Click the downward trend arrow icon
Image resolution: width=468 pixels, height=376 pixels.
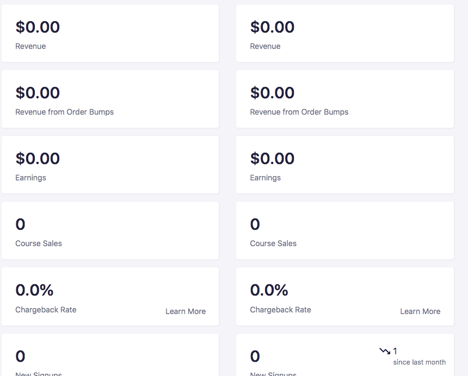(x=385, y=351)
